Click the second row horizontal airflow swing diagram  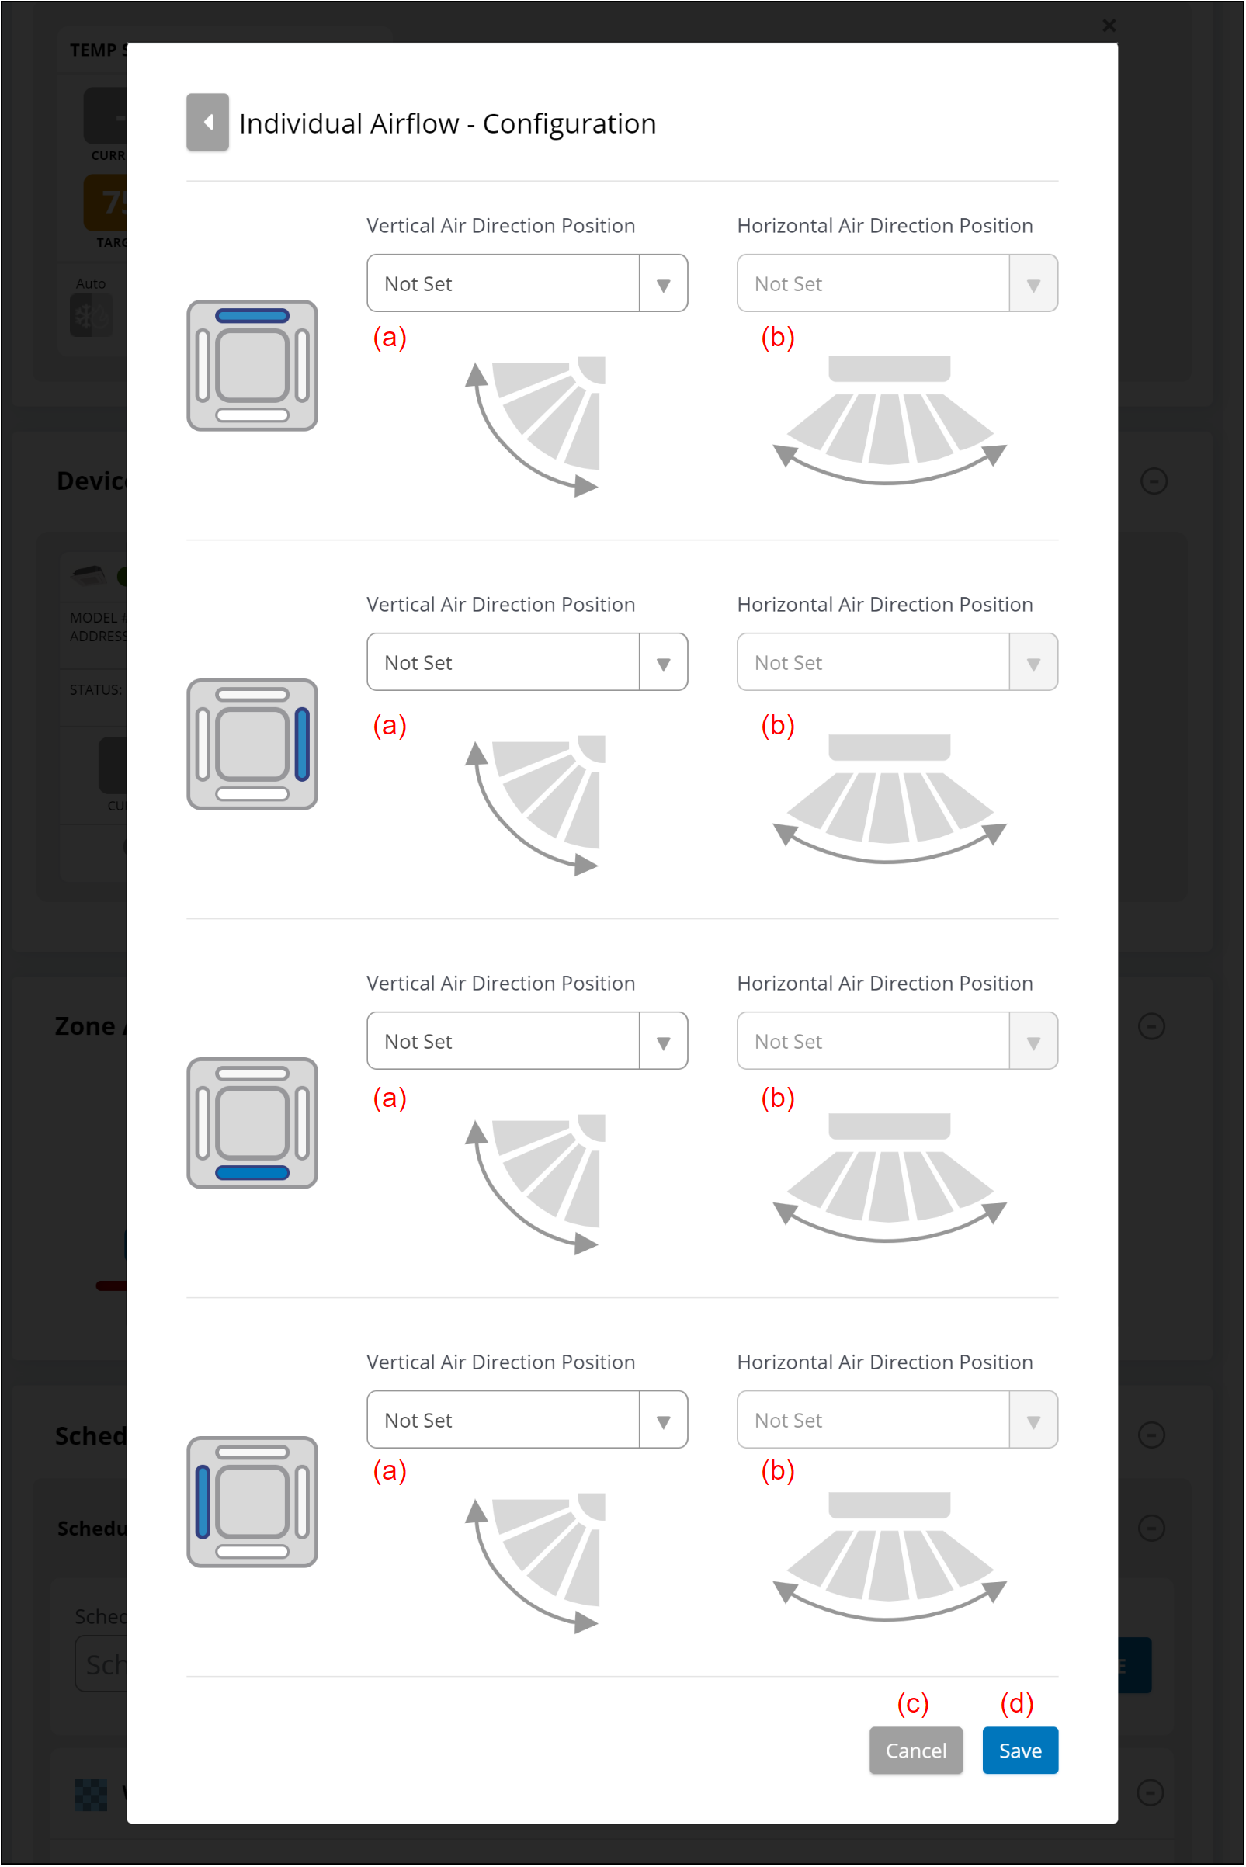pyautogui.click(x=889, y=799)
